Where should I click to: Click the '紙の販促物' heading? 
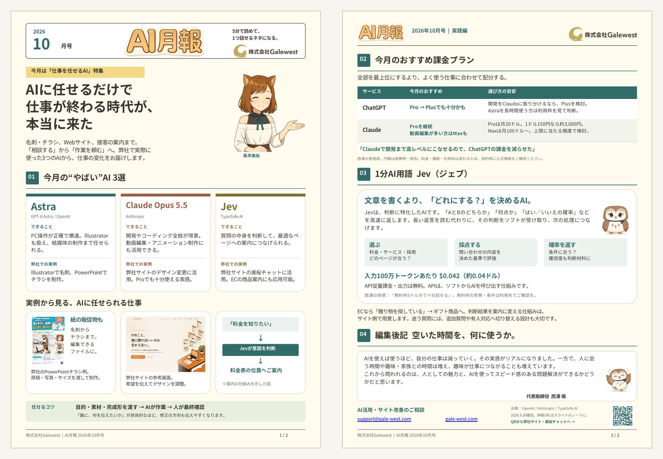tap(86, 320)
